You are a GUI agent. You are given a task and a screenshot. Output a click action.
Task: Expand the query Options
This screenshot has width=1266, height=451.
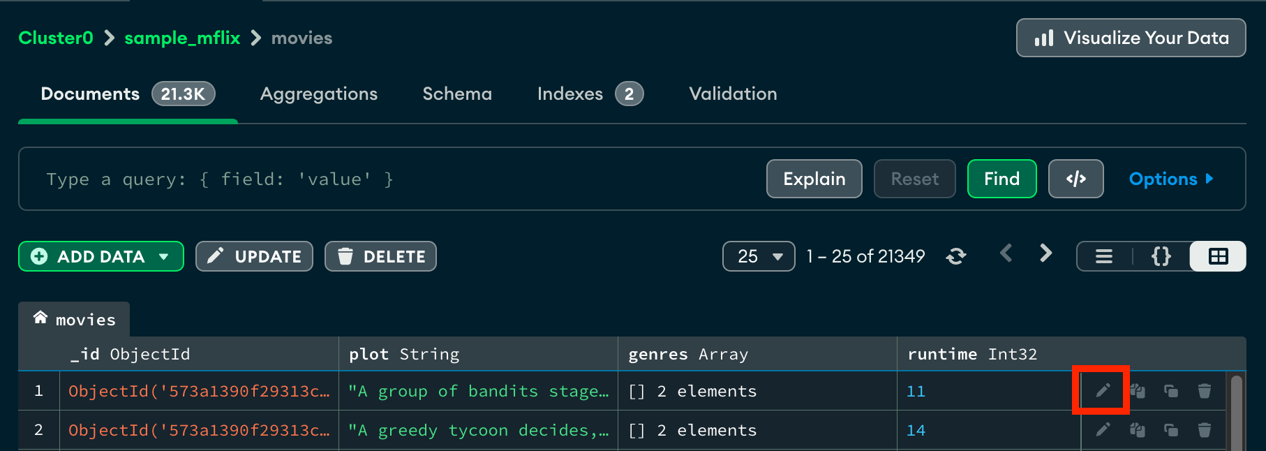pyautogui.click(x=1171, y=179)
